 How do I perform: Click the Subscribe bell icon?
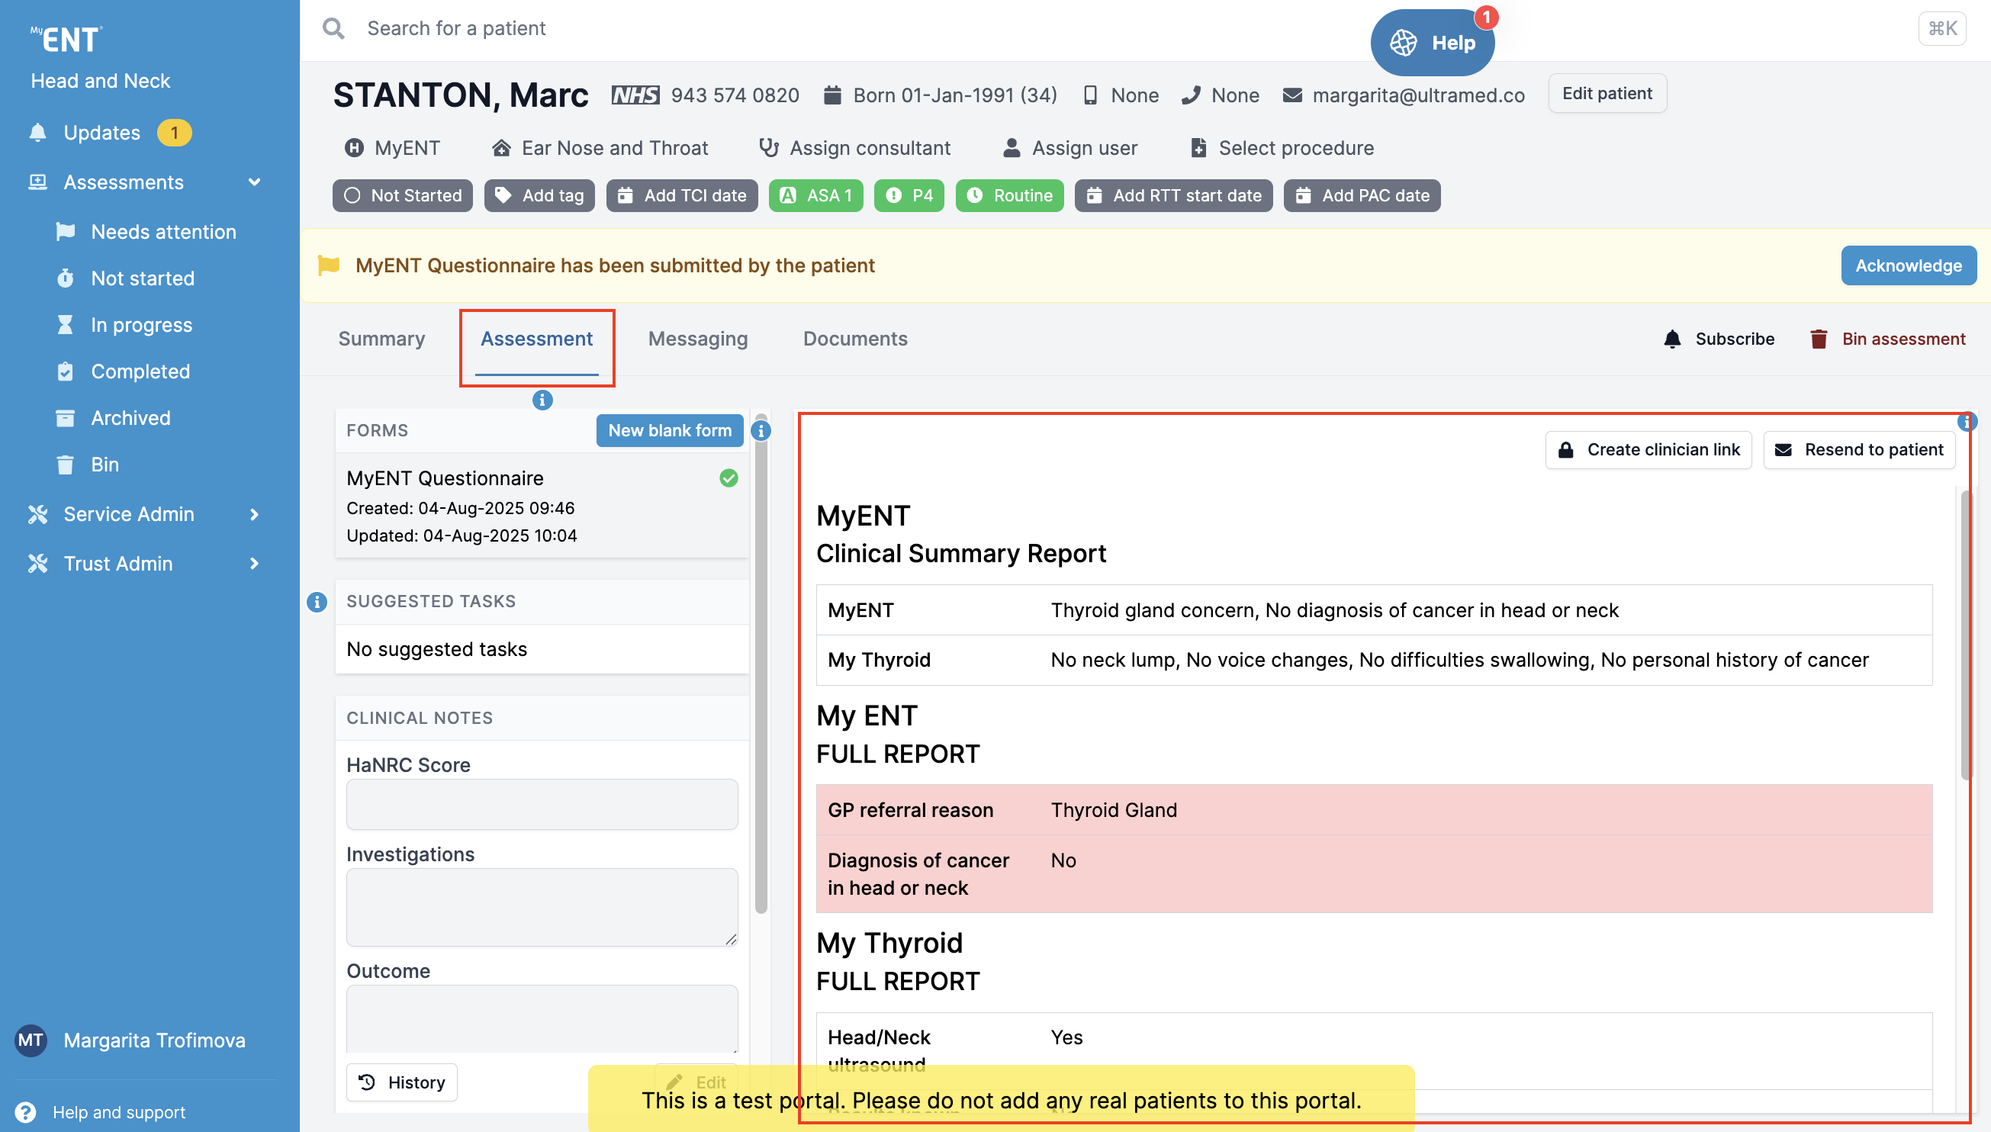pyautogui.click(x=1671, y=339)
